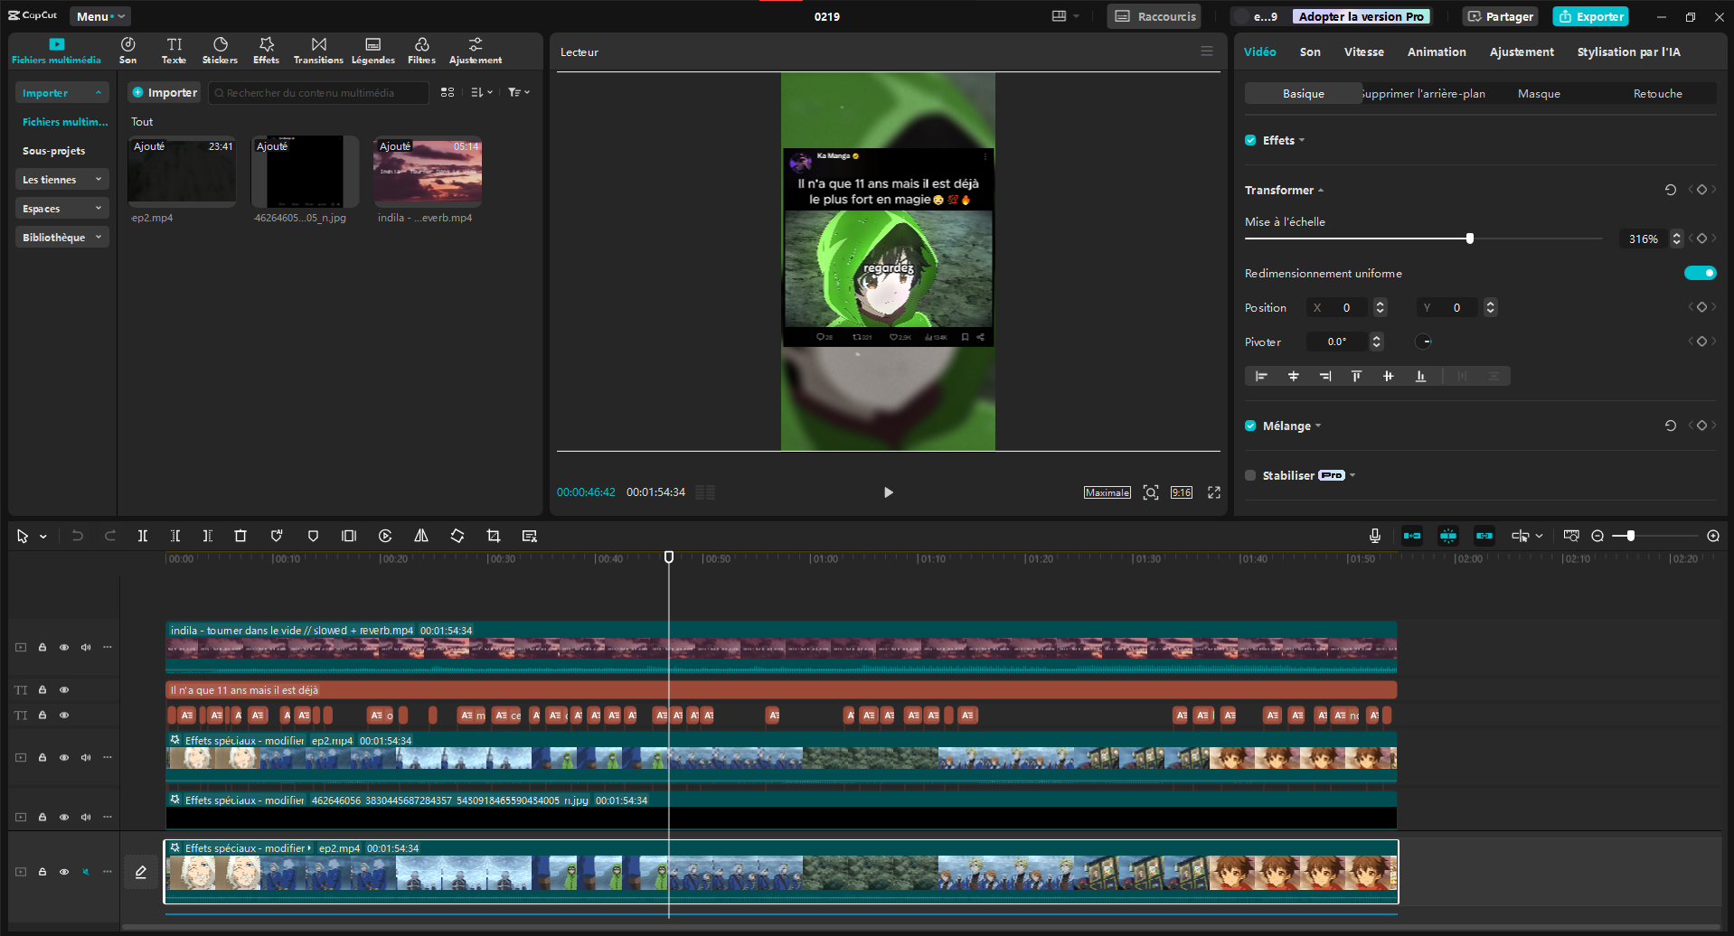The width and height of the screenshot is (1734, 936).
Task: Click the Exporter button
Action: 1590,16
